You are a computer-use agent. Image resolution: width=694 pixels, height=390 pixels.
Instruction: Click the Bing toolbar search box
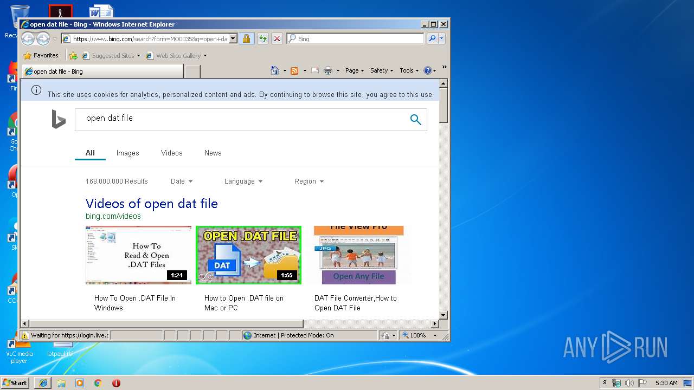[356, 39]
